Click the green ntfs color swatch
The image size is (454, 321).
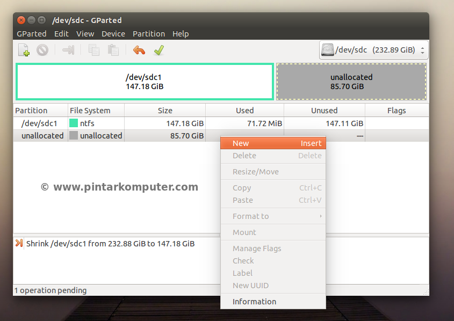coord(74,123)
